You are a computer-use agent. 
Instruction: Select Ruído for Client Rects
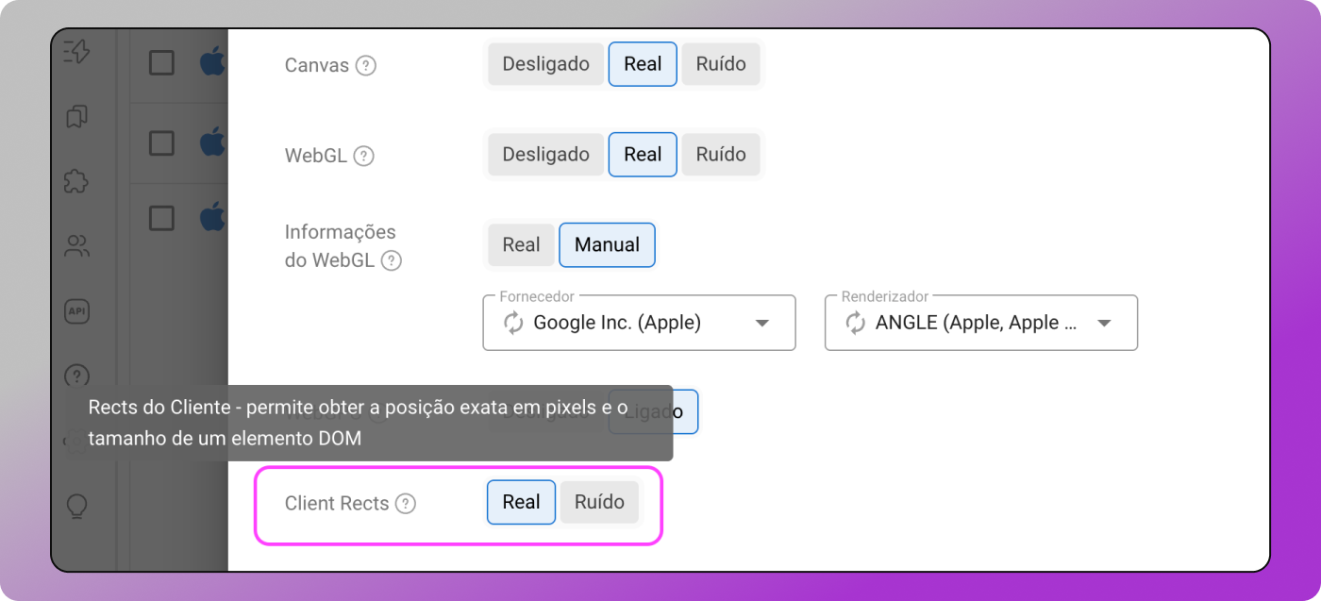(599, 502)
